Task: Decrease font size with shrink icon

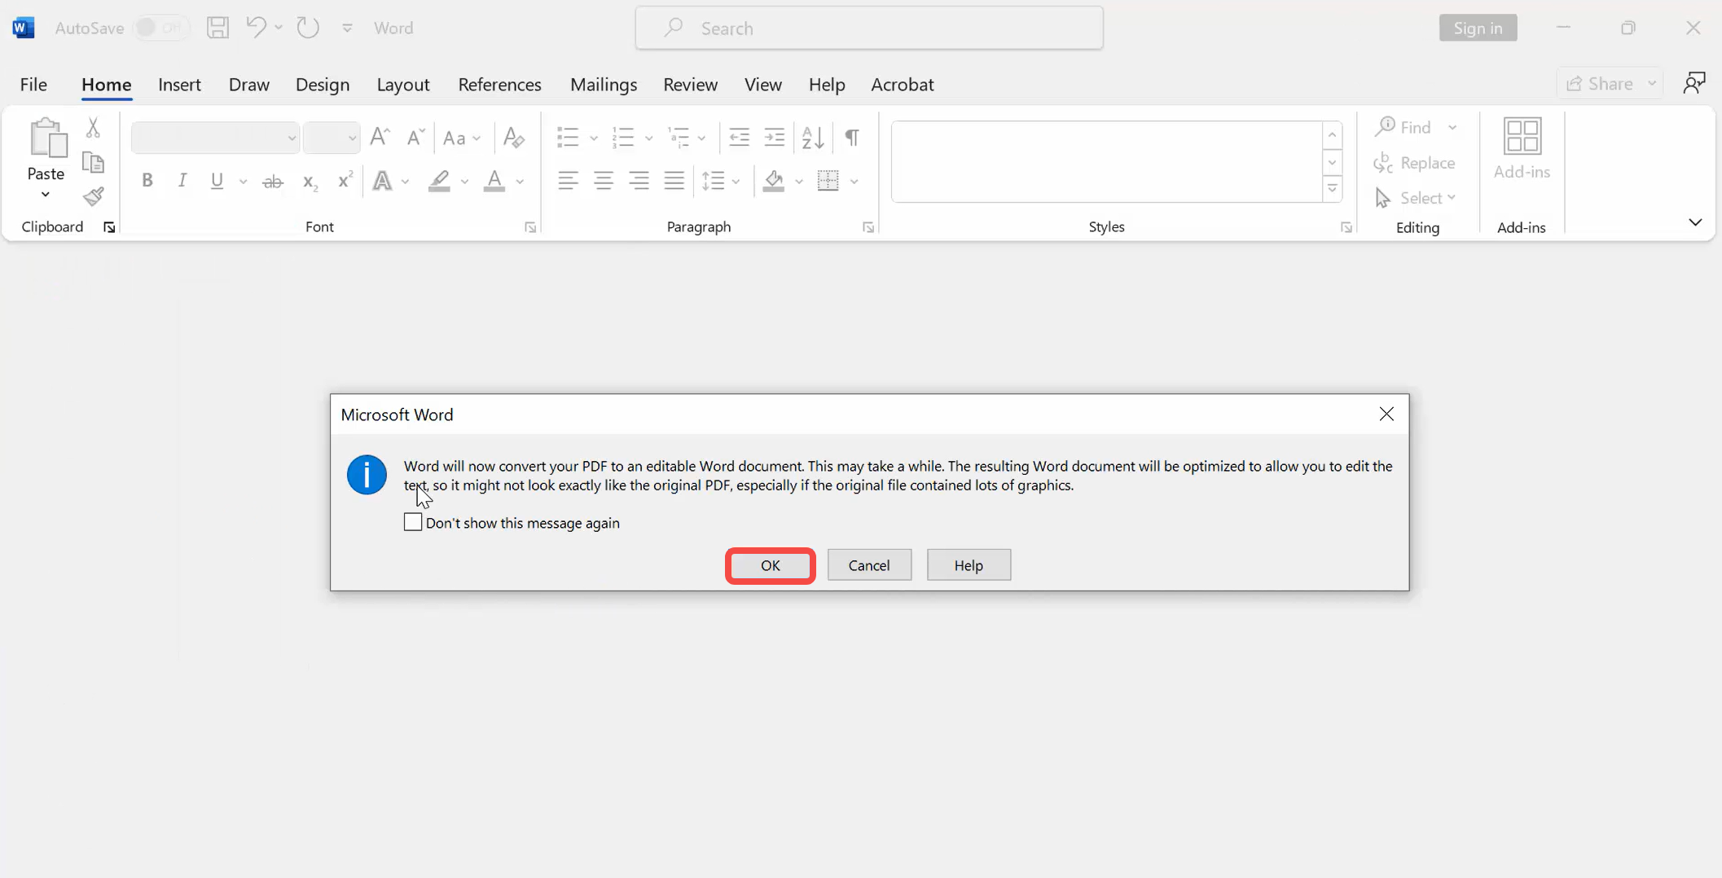Action: pos(415,137)
